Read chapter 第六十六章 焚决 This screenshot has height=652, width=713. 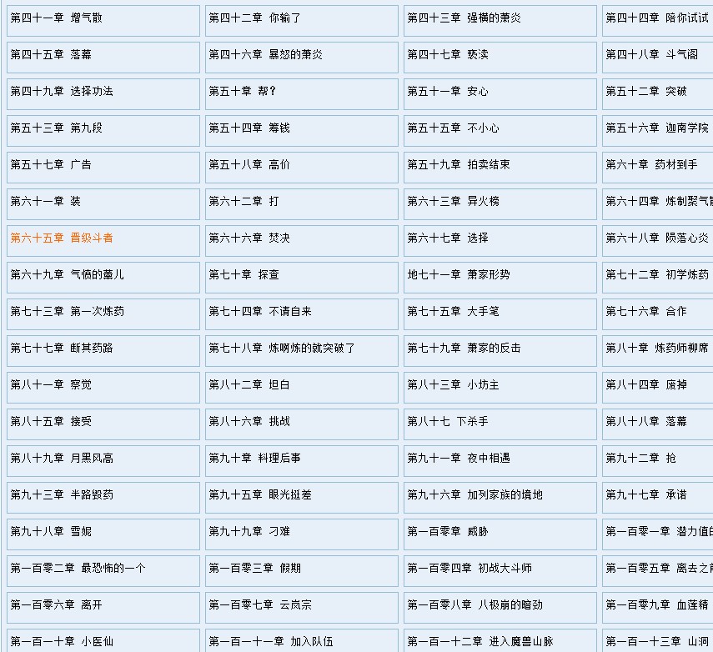coord(249,238)
